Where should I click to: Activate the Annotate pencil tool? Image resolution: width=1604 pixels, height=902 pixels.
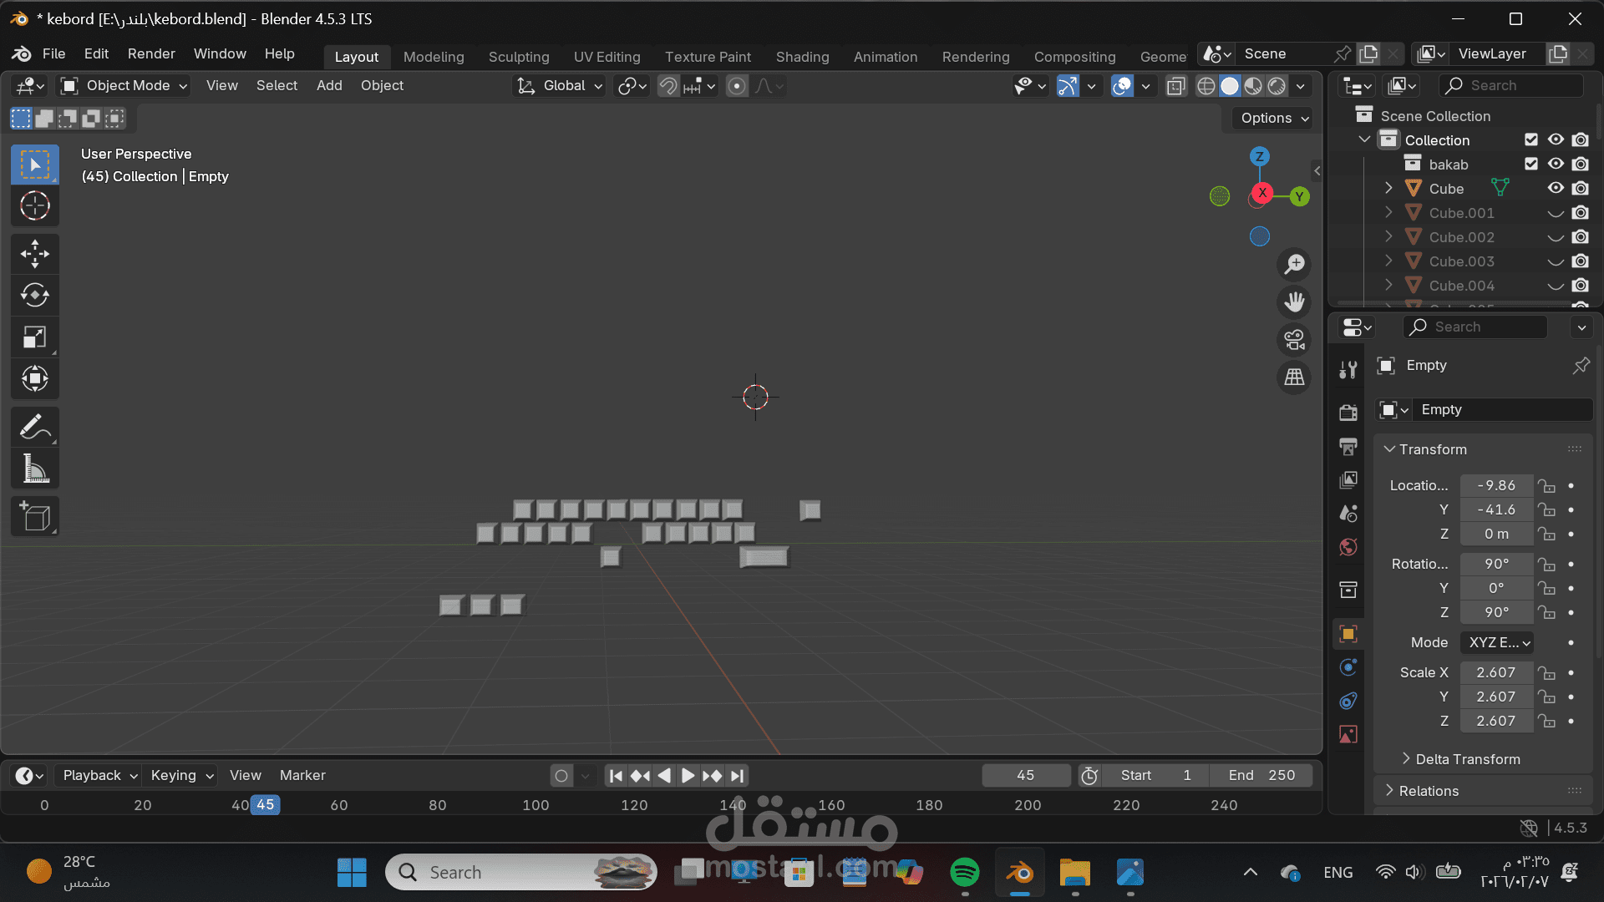click(x=34, y=427)
